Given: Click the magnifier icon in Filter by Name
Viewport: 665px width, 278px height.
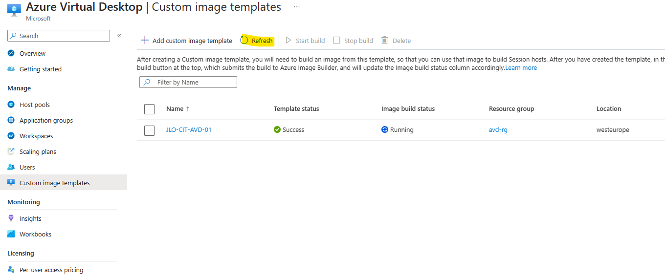Looking at the screenshot, I should (146, 82).
